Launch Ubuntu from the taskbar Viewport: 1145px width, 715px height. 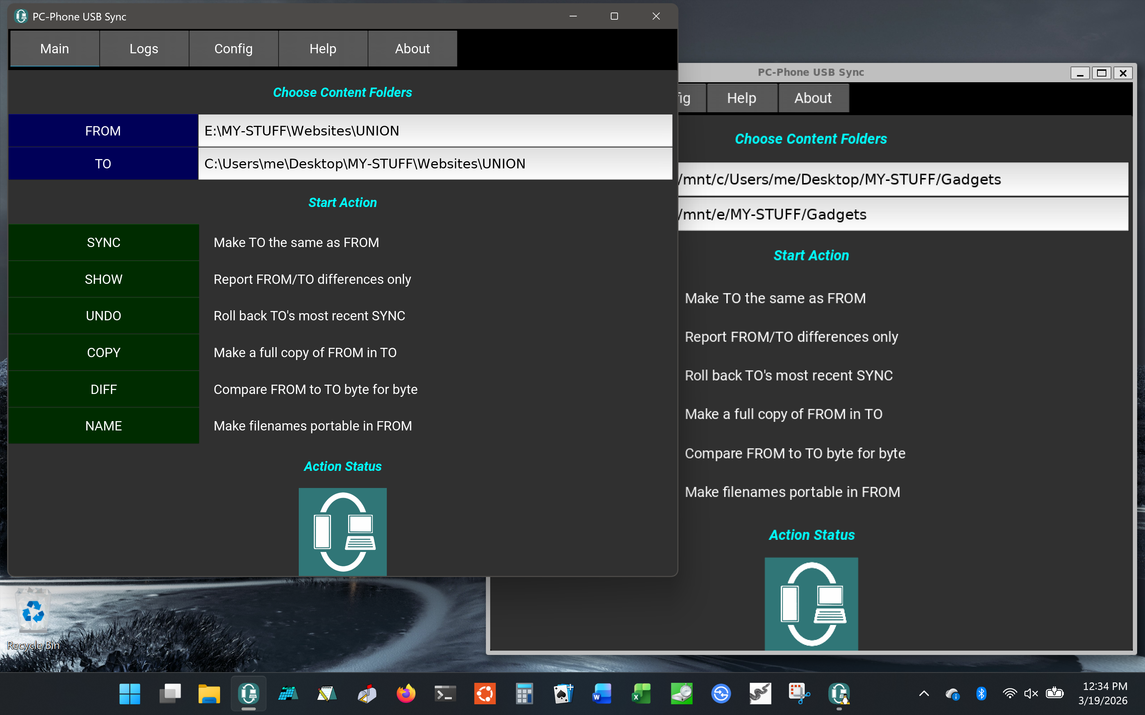pos(484,694)
